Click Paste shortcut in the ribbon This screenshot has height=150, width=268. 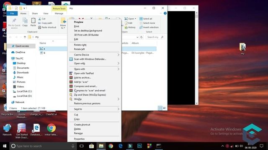point(47,27)
